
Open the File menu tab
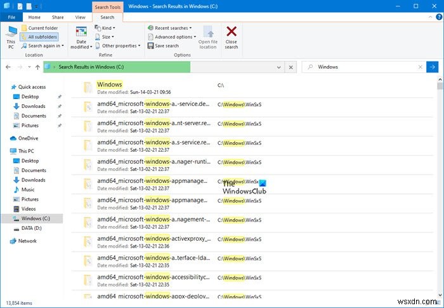tap(11, 17)
